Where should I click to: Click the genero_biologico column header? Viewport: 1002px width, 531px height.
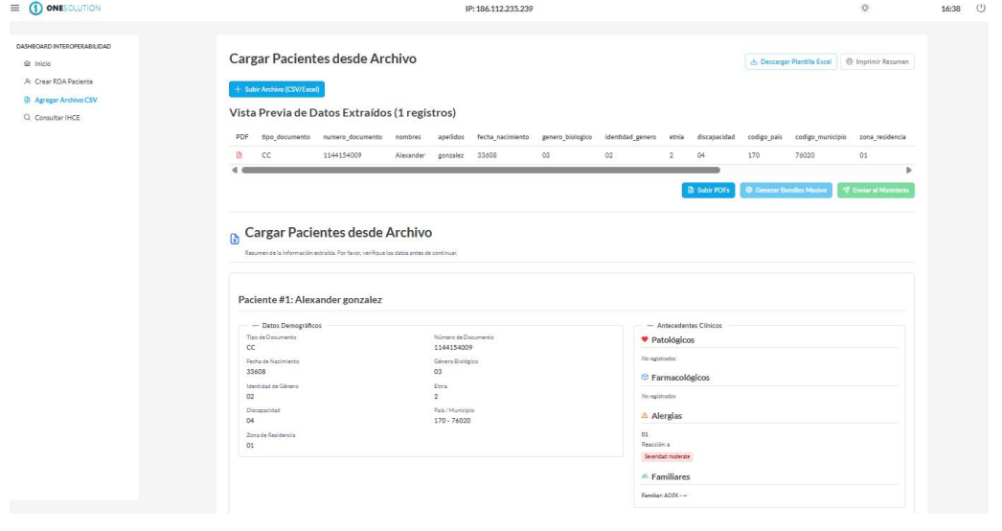tap(567, 137)
